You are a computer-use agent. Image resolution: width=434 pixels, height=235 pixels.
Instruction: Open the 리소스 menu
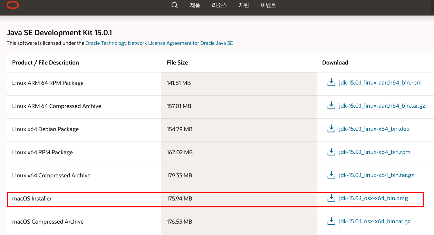pos(220,6)
